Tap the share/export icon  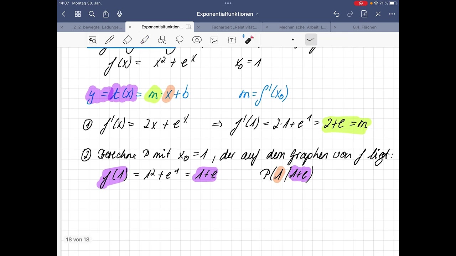(106, 14)
